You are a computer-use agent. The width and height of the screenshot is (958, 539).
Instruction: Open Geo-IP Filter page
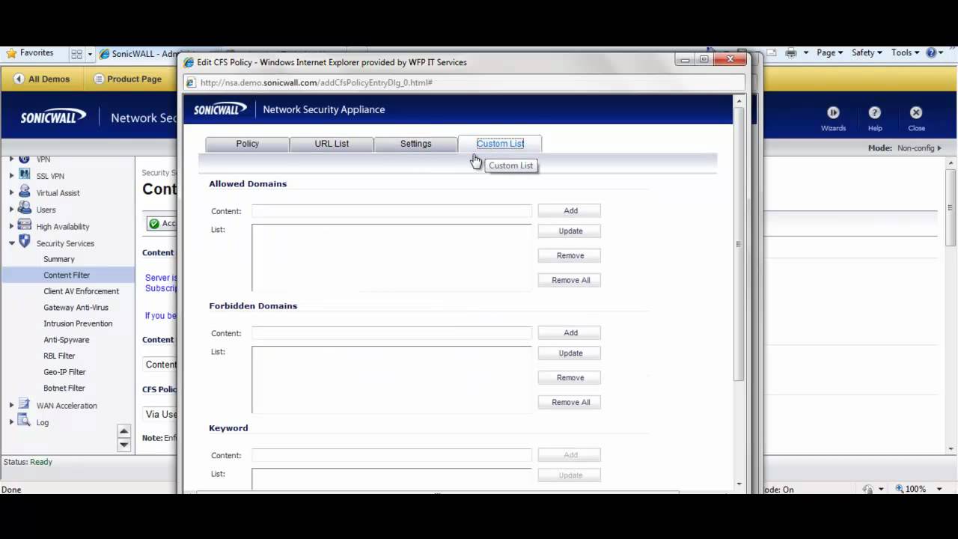click(x=64, y=372)
